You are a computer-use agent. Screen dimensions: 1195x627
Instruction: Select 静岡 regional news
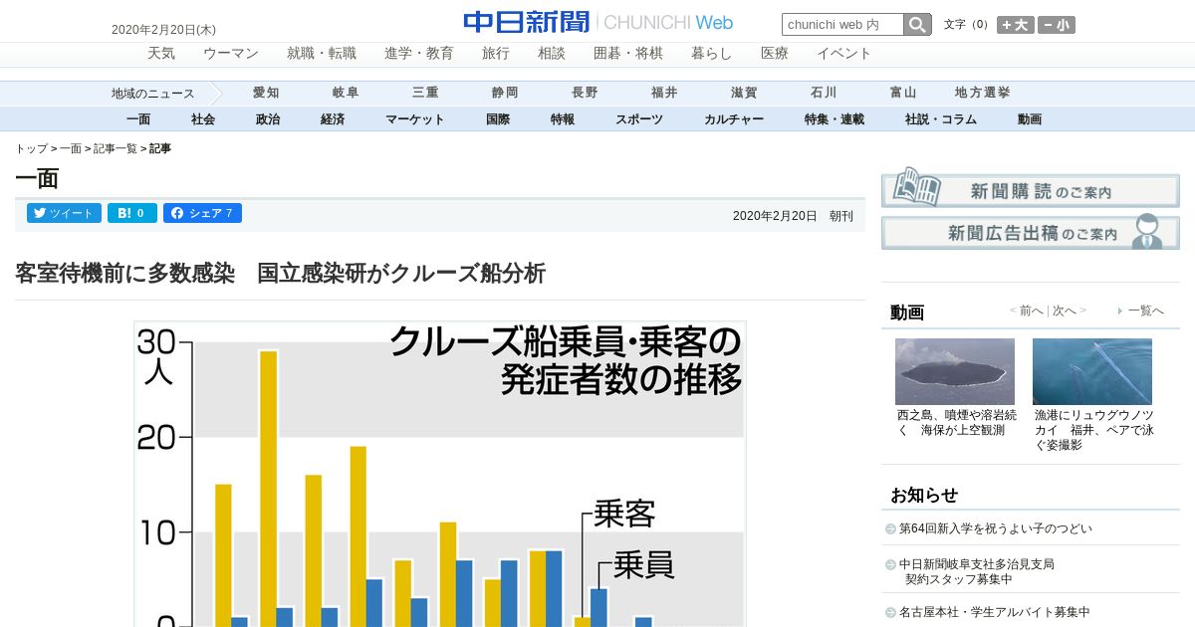(505, 93)
